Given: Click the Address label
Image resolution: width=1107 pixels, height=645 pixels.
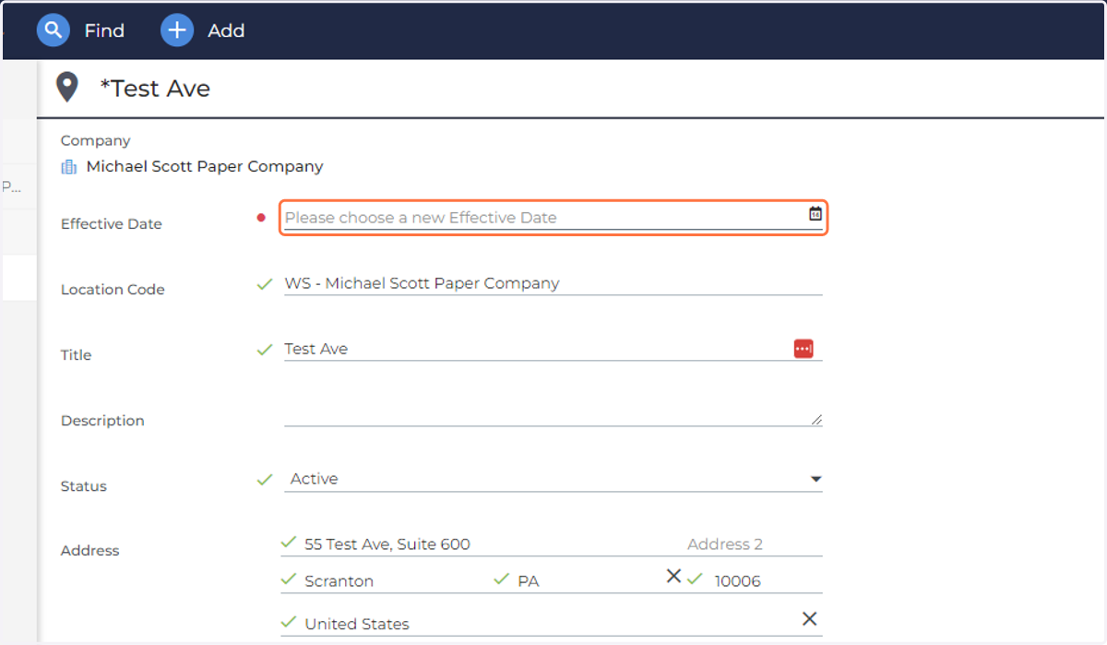Looking at the screenshot, I should pos(90,551).
